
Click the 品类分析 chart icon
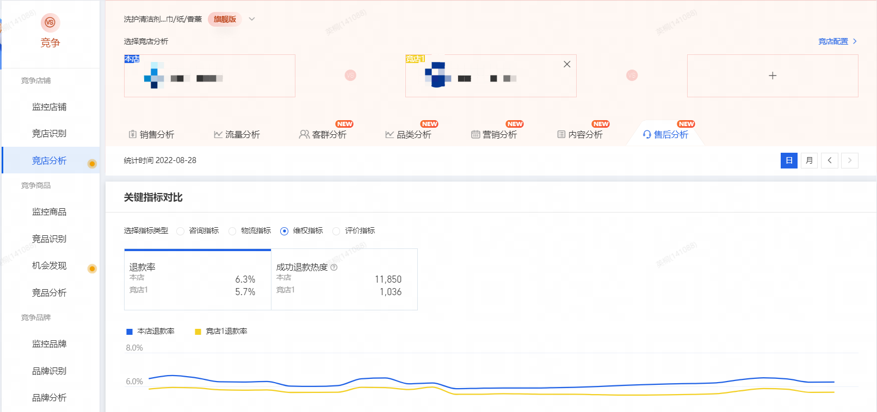[x=390, y=134]
